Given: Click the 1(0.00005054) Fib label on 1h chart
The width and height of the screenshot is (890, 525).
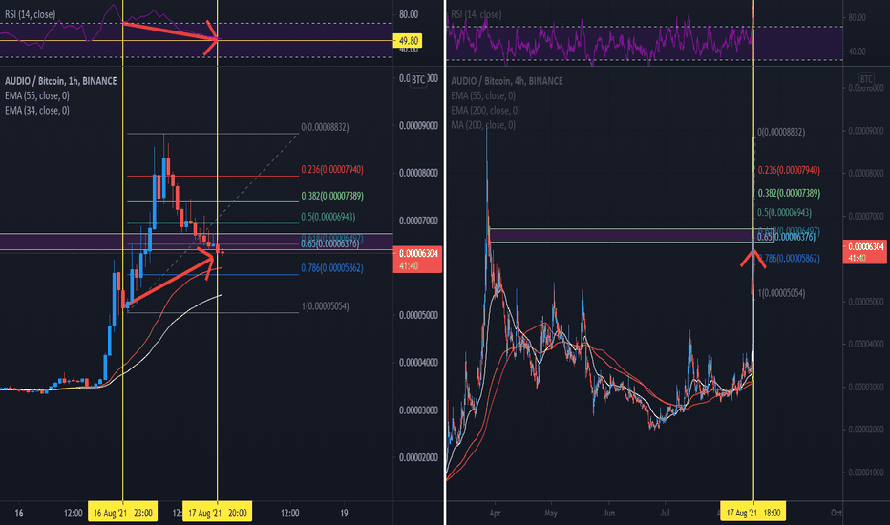Looking at the screenshot, I should (326, 306).
